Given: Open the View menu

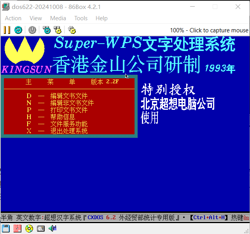Looking at the screenshot, I should (x=36, y=18).
